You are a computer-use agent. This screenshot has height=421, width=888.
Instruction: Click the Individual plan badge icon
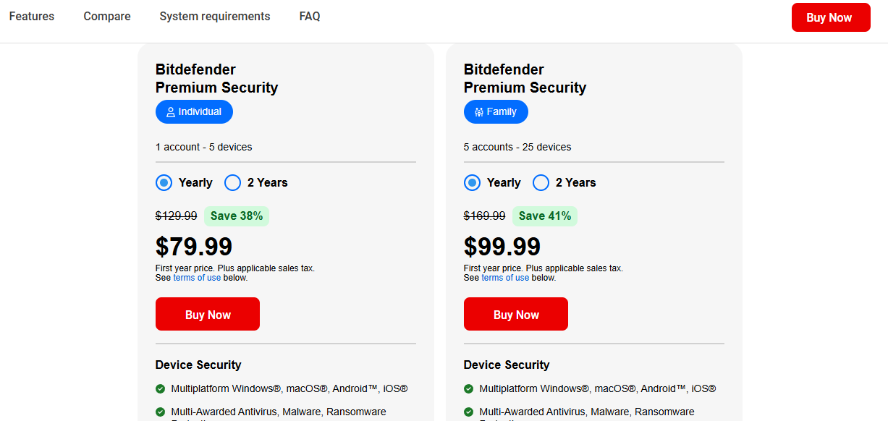point(171,112)
